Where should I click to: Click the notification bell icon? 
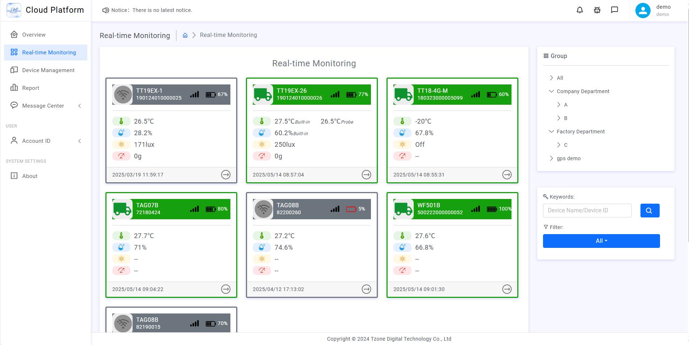point(580,10)
